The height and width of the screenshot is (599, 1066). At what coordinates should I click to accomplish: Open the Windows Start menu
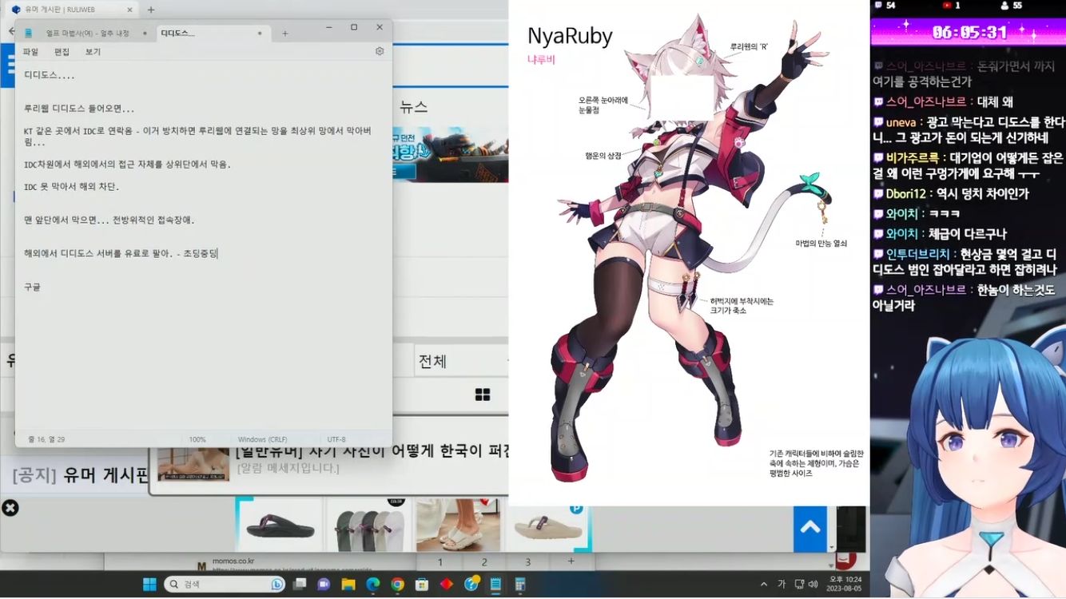(x=149, y=585)
